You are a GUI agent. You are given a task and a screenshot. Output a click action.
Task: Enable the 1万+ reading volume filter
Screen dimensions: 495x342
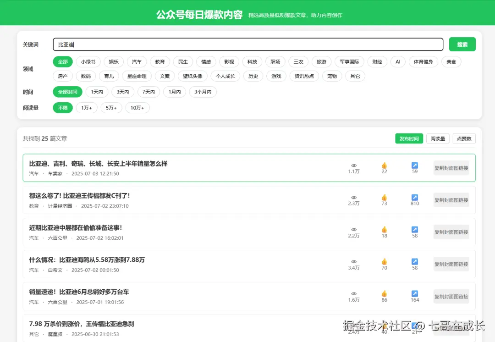[87, 108]
